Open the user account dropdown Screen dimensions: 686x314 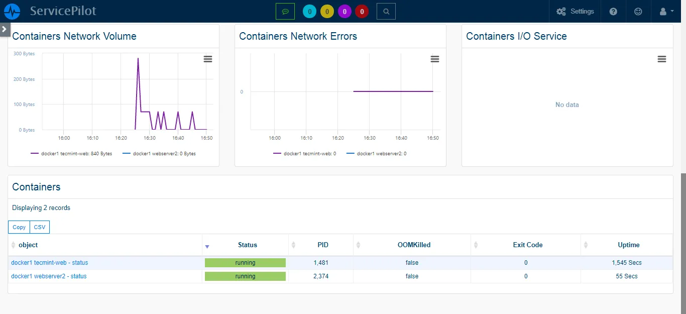point(665,11)
